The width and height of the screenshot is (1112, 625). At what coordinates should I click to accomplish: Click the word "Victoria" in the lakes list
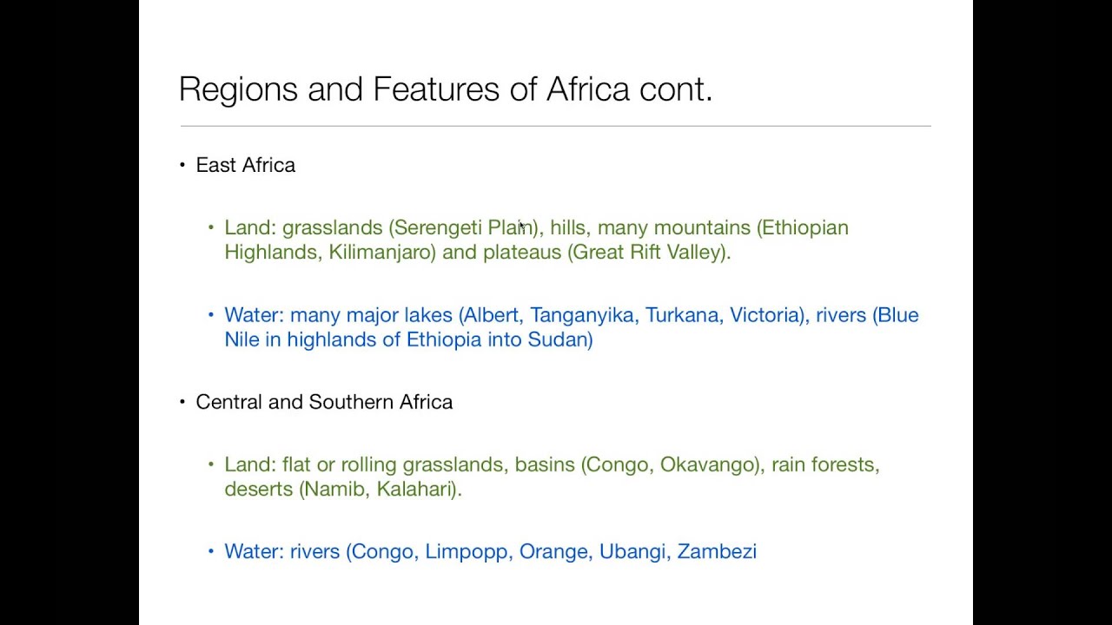pyautogui.click(x=765, y=315)
